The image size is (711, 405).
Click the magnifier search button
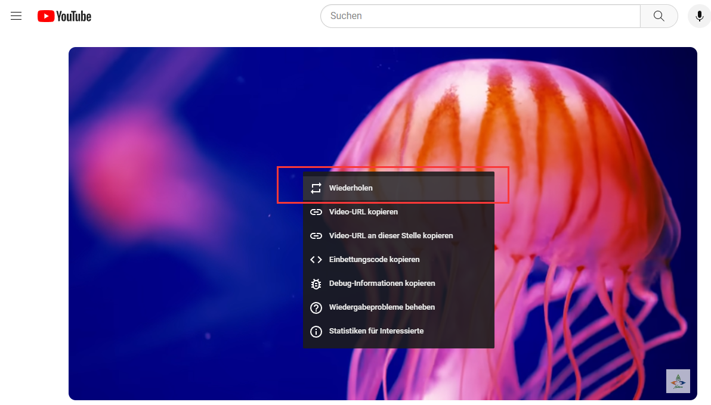coord(659,16)
